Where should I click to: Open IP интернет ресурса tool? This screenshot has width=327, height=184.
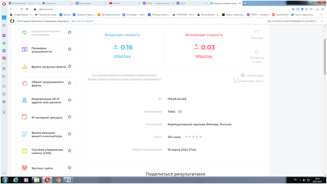[x=46, y=117]
